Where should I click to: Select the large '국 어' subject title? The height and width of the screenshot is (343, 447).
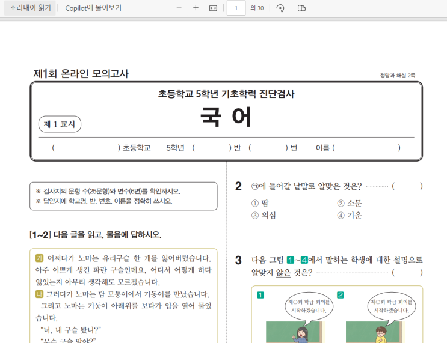pos(226,117)
